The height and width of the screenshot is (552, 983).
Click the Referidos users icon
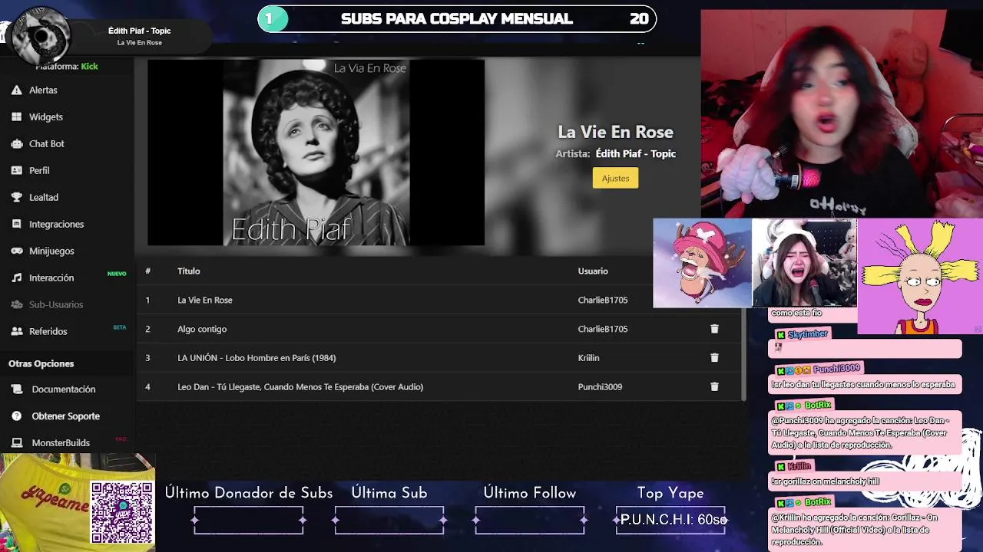[x=16, y=331]
